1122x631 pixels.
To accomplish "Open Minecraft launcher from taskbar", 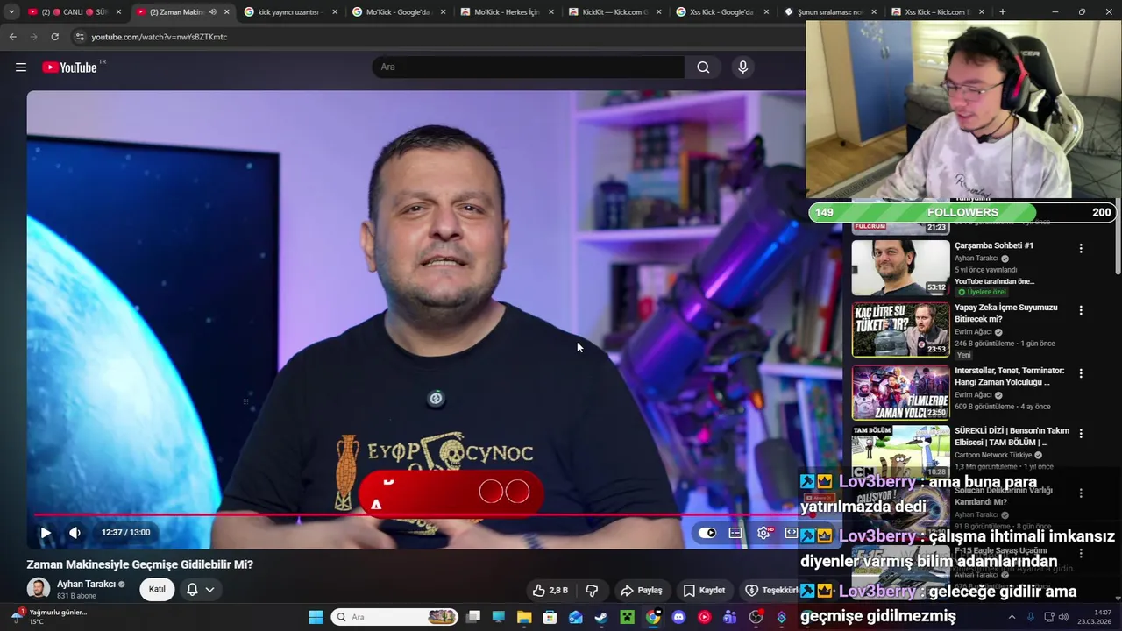I will click(x=627, y=617).
